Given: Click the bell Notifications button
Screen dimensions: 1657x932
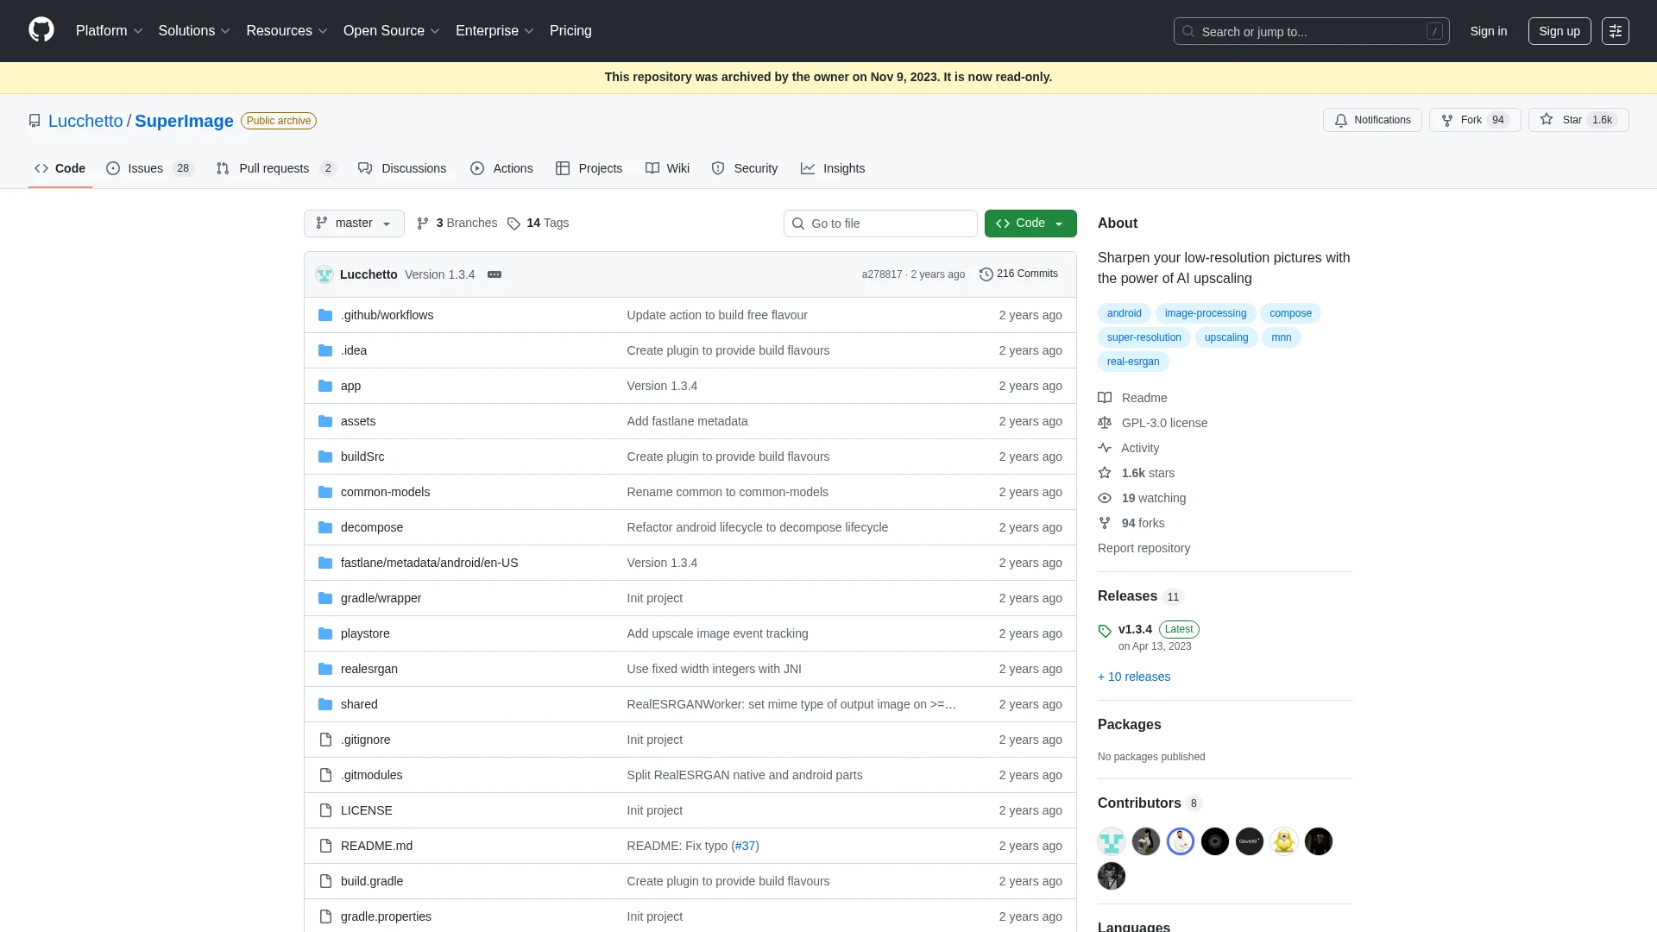Looking at the screenshot, I should pos(1372,120).
